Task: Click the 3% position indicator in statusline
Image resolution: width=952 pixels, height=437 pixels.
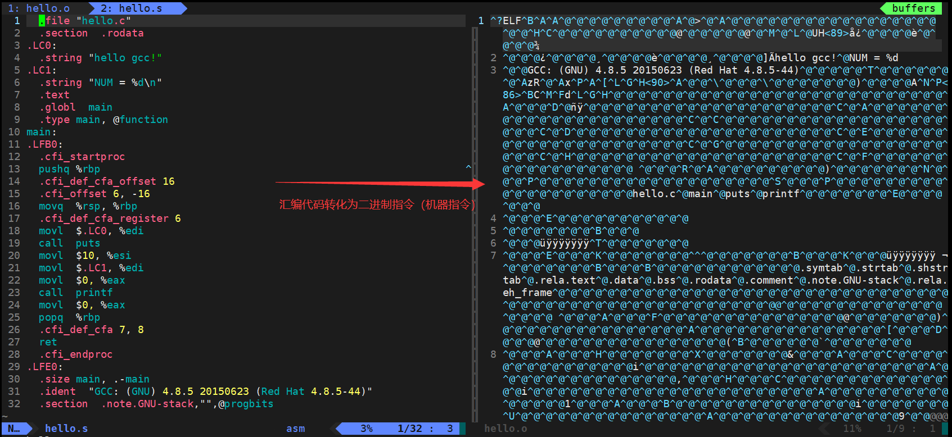Action: tap(367, 429)
